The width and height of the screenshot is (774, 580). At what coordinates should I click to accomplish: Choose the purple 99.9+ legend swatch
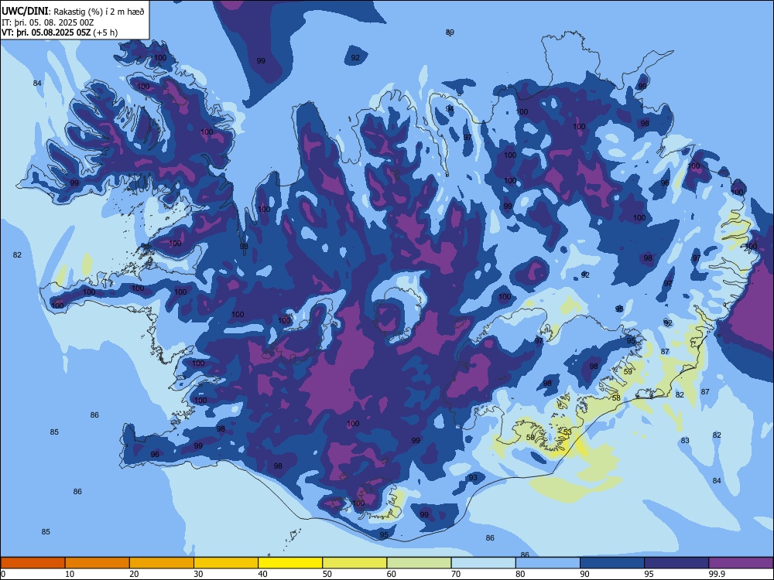pyautogui.click(x=741, y=563)
